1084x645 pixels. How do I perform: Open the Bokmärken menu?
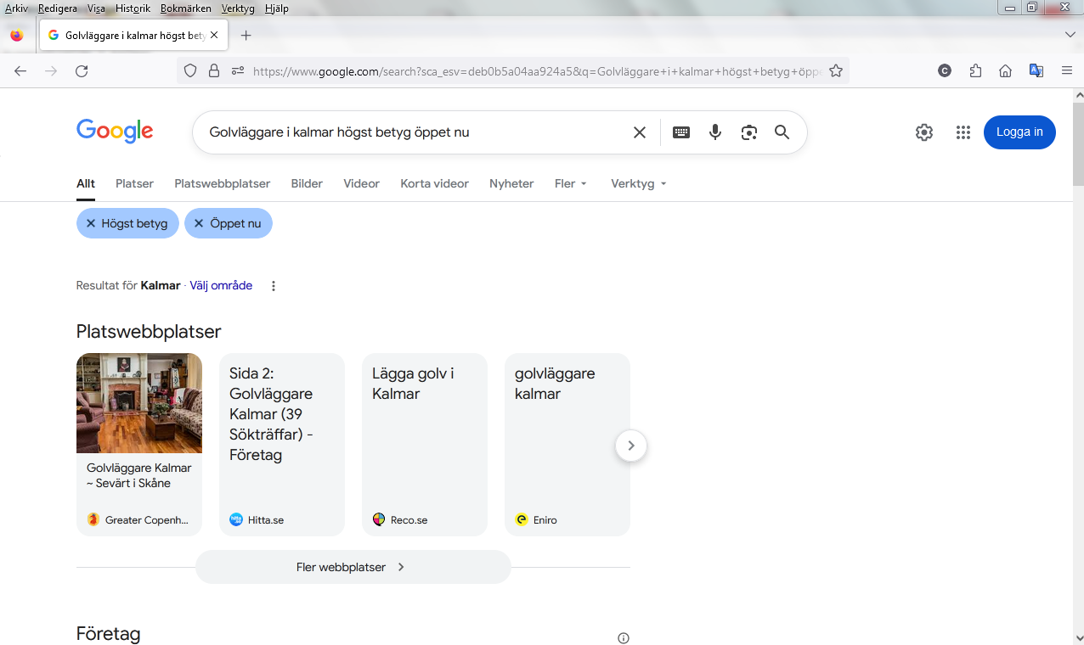(185, 8)
